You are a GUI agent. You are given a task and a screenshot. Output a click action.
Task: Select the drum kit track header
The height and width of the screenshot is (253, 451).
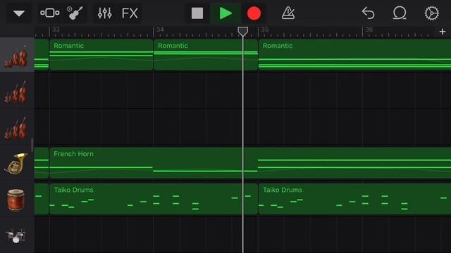17,235
